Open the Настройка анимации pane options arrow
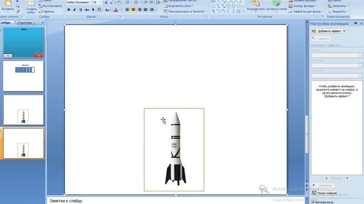This screenshot has width=364, height=204. [x=355, y=24]
